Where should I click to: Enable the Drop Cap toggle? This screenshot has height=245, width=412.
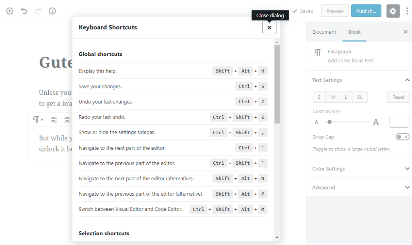402,137
